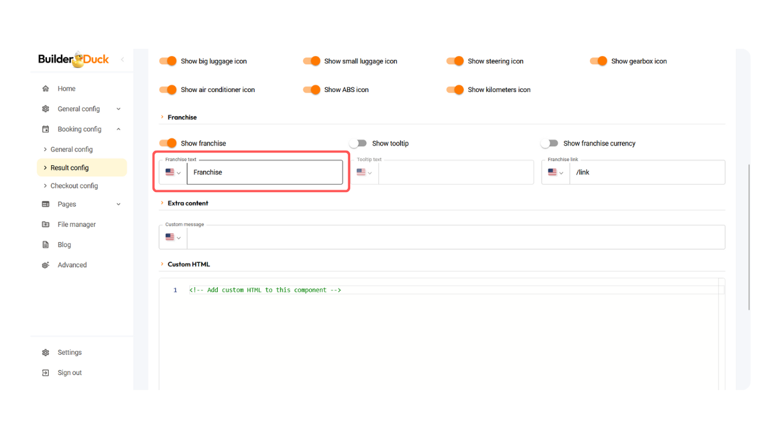Click the General config gear icon
The height and width of the screenshot is (439, 781).
46,109
